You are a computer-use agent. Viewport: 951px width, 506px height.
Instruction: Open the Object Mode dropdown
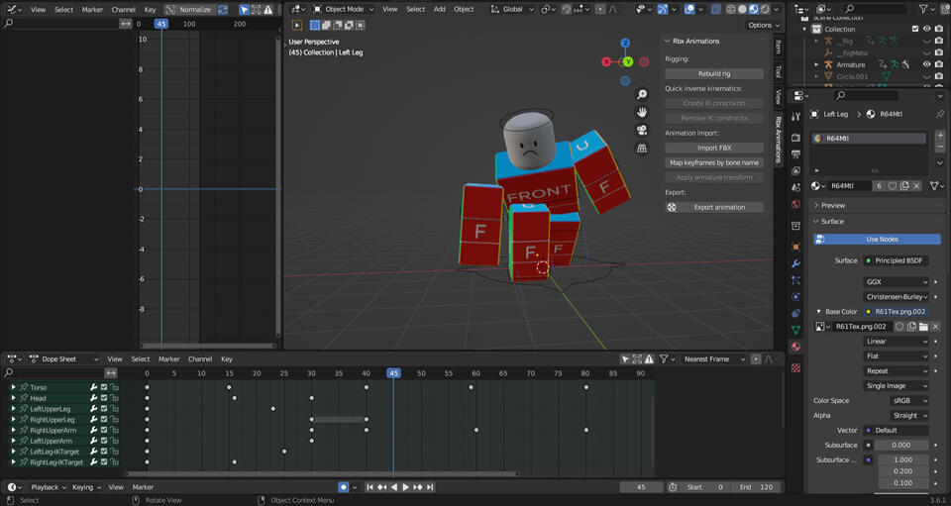(346, 9)
